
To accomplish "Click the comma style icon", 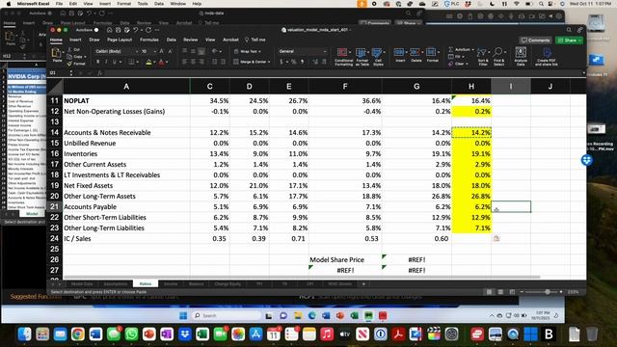I will click(x=302, y=62).
